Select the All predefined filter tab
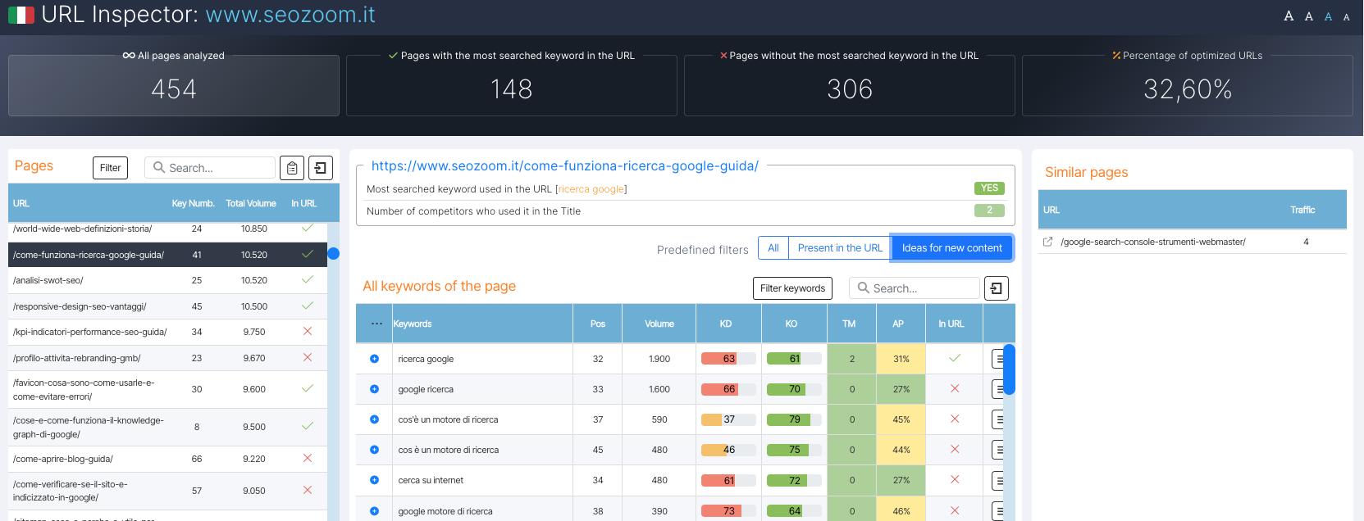The image size is (1364, 521). point(773,248)
